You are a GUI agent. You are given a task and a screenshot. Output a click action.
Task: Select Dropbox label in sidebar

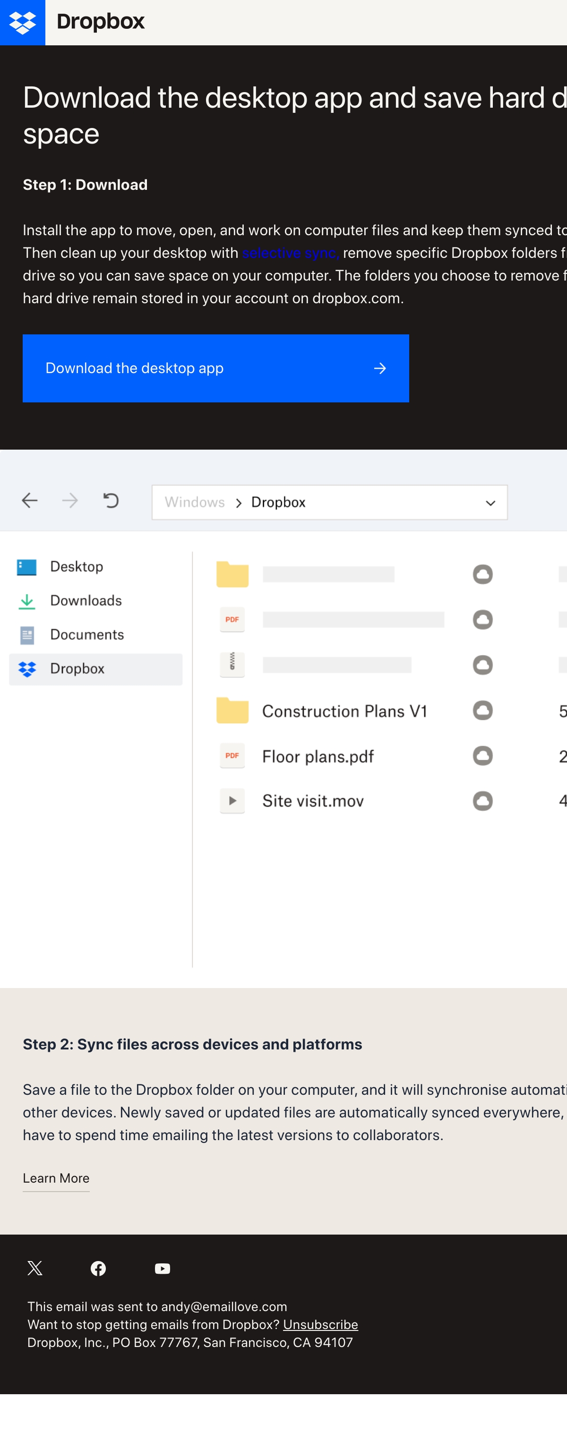pos(77,668)
